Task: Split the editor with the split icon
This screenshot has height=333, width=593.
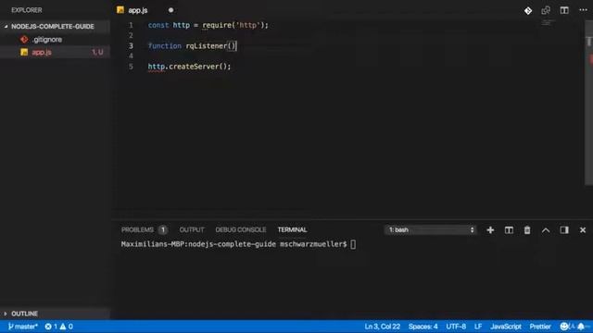Action: pos(564,10)
